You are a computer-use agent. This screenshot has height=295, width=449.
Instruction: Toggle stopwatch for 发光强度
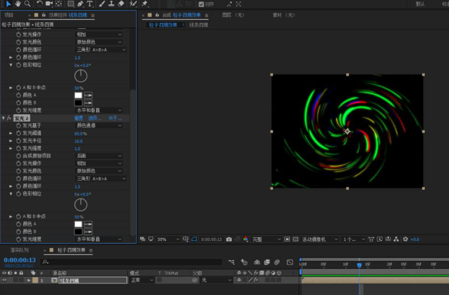(19, 148)
